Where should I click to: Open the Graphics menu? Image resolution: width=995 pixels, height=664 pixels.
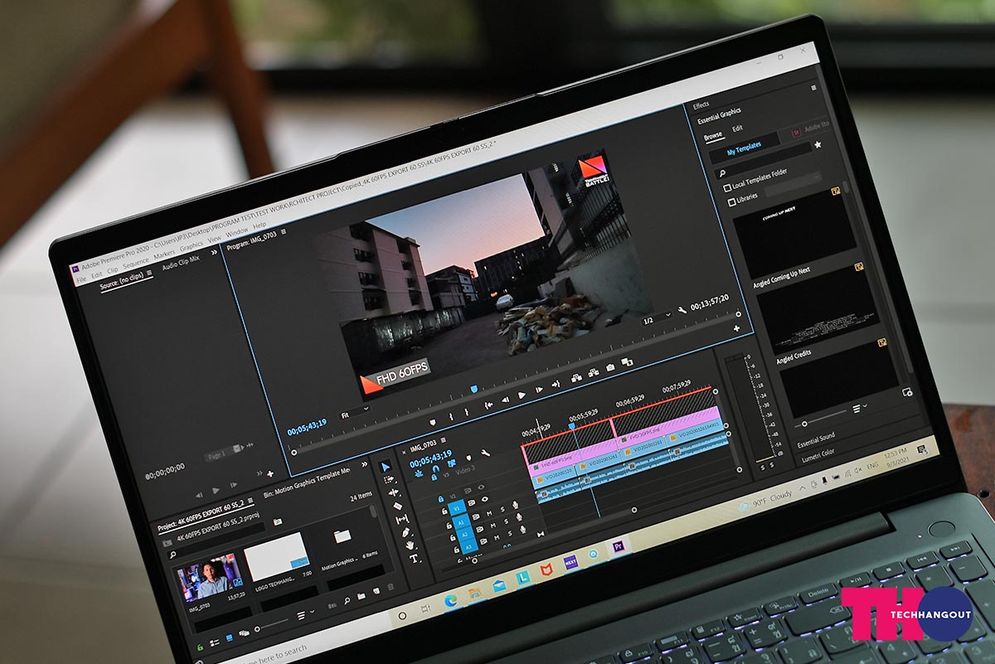point(191,246)
